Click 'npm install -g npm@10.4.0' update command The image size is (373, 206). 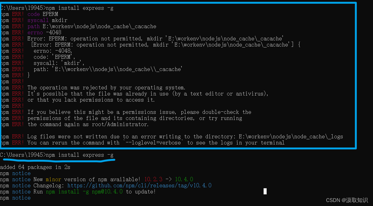[x=84, y=192]
